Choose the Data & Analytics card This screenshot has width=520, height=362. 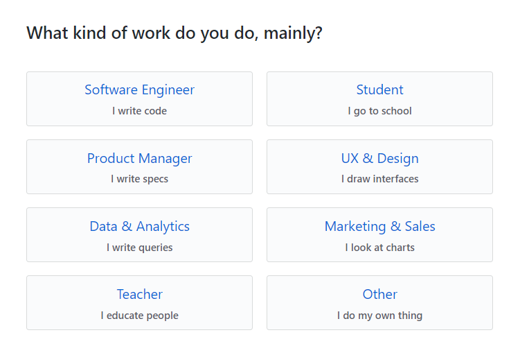pos(139,234)
